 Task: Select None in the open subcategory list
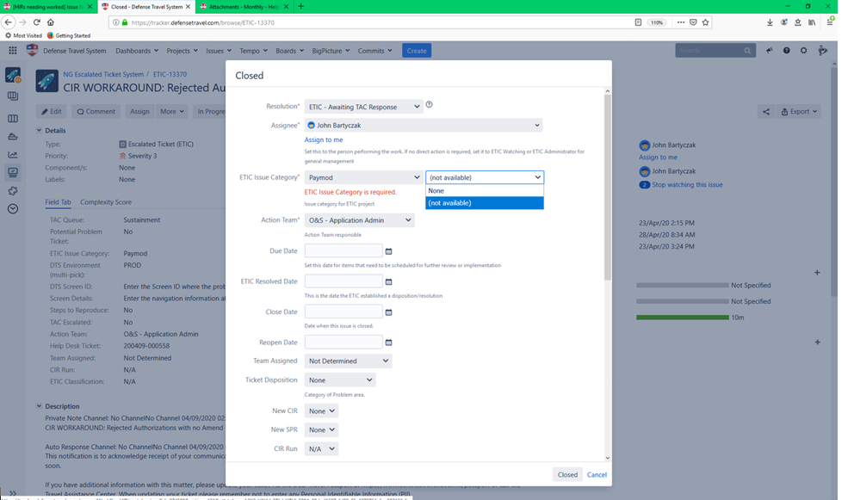tap(485, 191)
